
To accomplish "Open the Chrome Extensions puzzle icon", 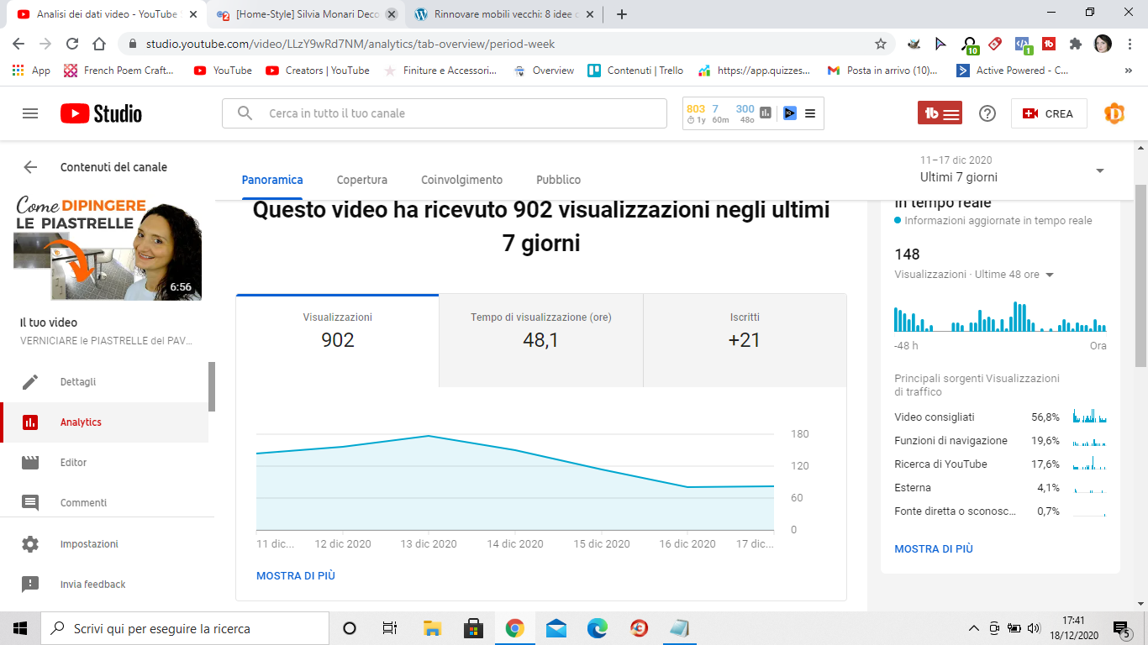I will coord(1076,44).
